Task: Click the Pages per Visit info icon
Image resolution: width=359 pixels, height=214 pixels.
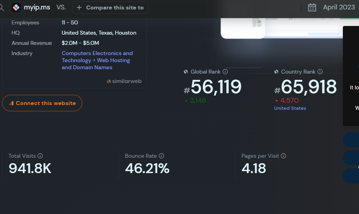Action: click(283, 156)
